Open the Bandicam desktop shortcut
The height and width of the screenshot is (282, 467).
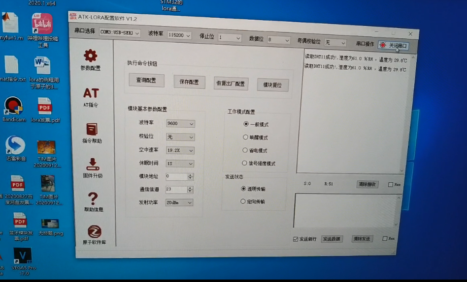14,110
